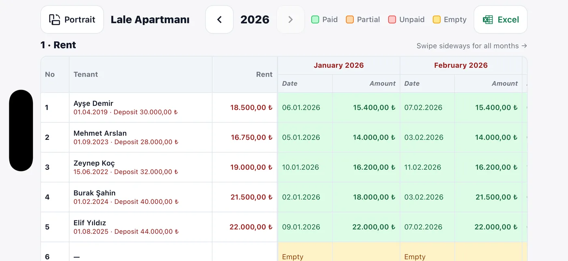
Task: Select tenant Mehmet Arslan
Action: [100, 133]
